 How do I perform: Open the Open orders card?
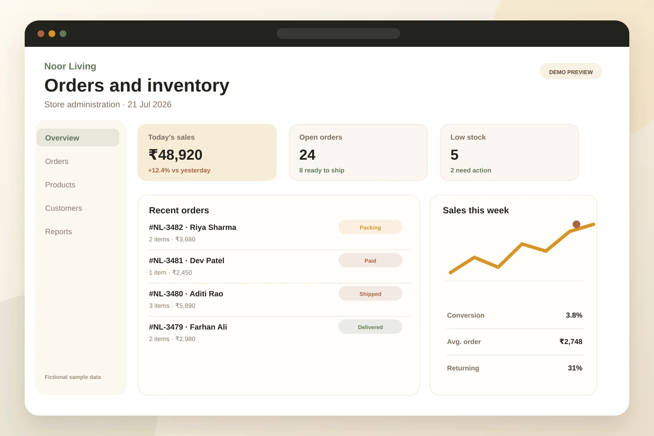tap(358, 152)
